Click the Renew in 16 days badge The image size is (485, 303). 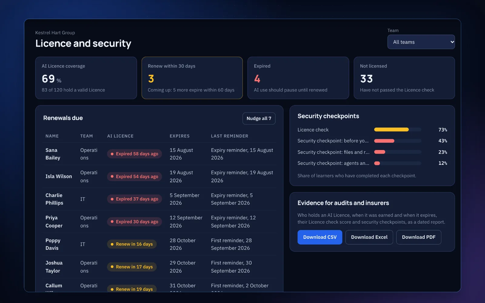(132, 244)
